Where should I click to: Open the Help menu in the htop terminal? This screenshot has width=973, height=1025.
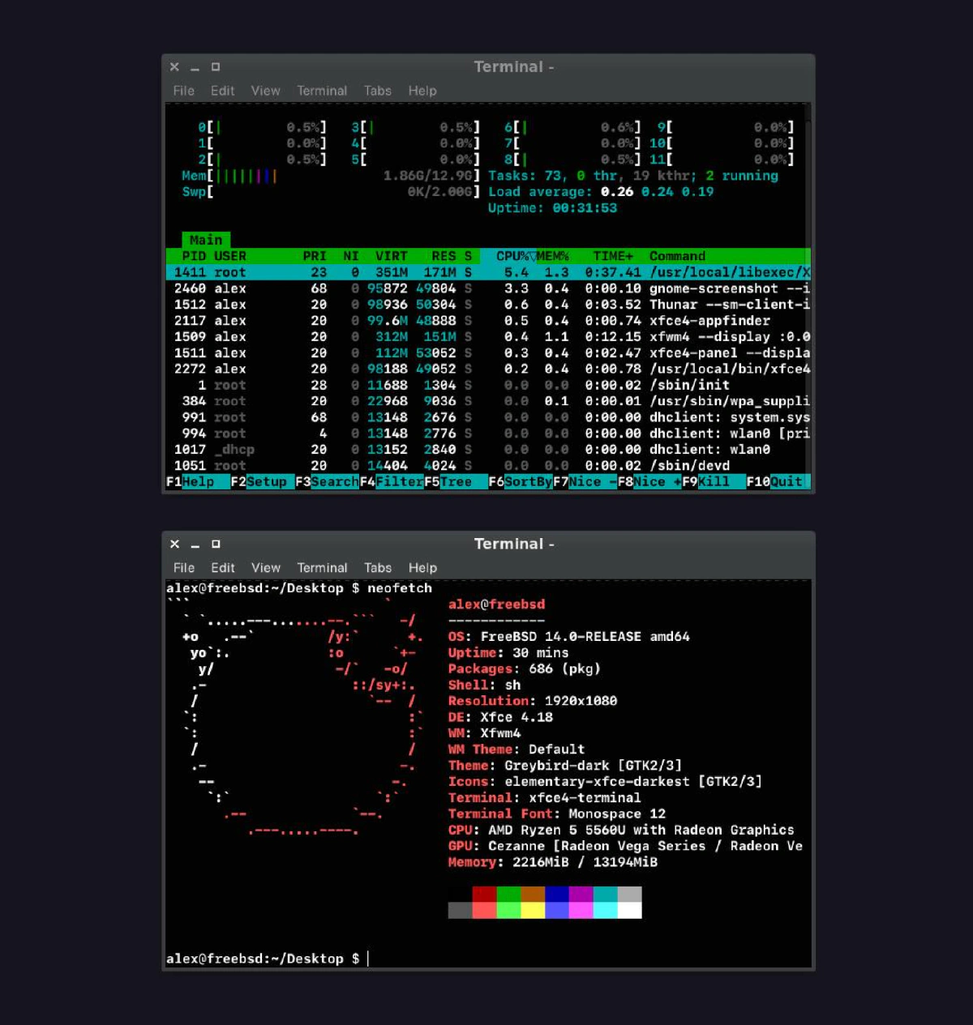(x=422, y=91)
